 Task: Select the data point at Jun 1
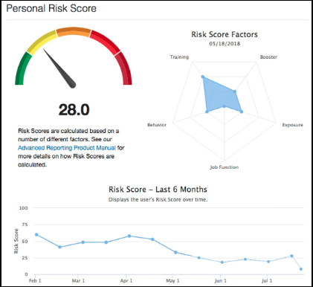[222, 262]
